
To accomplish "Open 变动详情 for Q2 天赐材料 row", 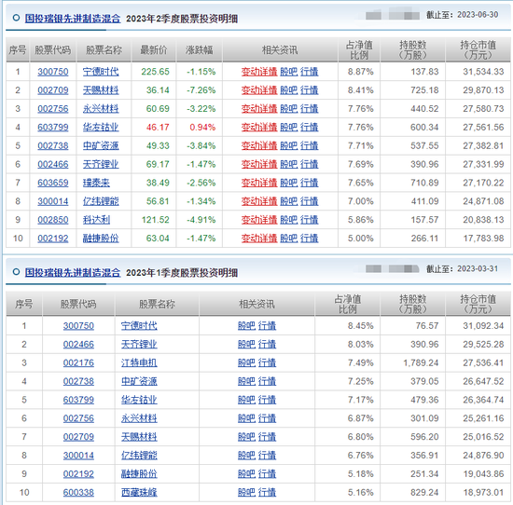I will [259, 90].
